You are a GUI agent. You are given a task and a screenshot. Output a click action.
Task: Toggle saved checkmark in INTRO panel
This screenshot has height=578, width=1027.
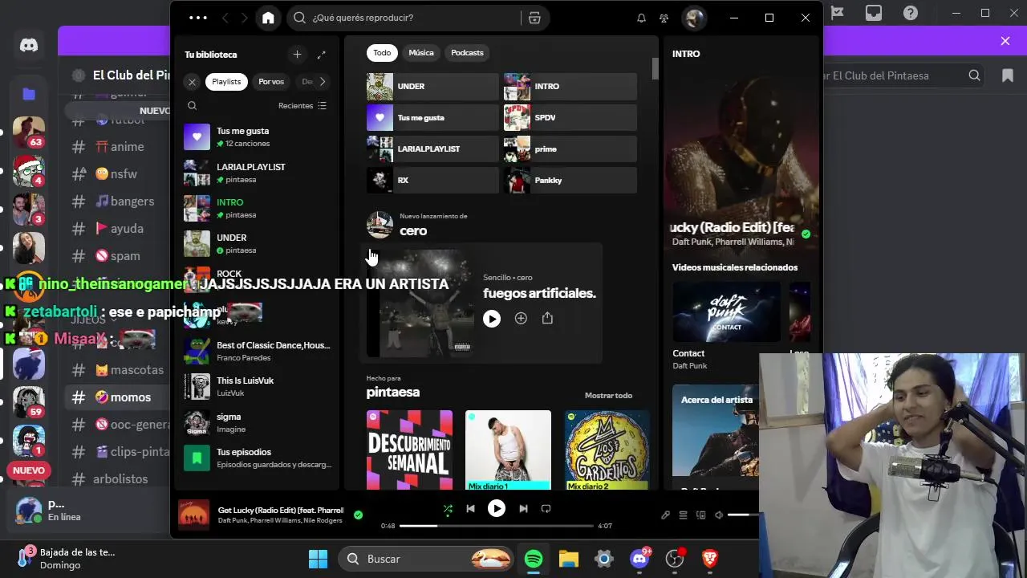pyautogui.click(x=806, y=234)
